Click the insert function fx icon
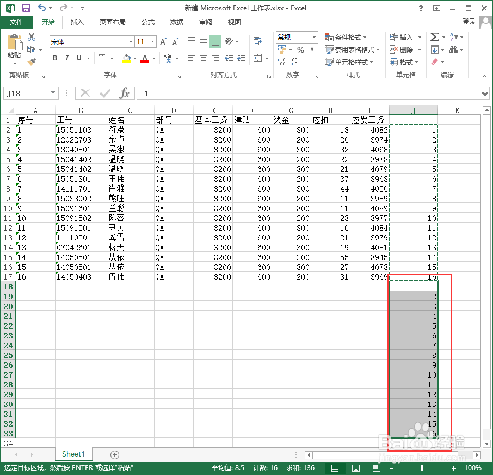The image size is (493, 475). [125, 94]
